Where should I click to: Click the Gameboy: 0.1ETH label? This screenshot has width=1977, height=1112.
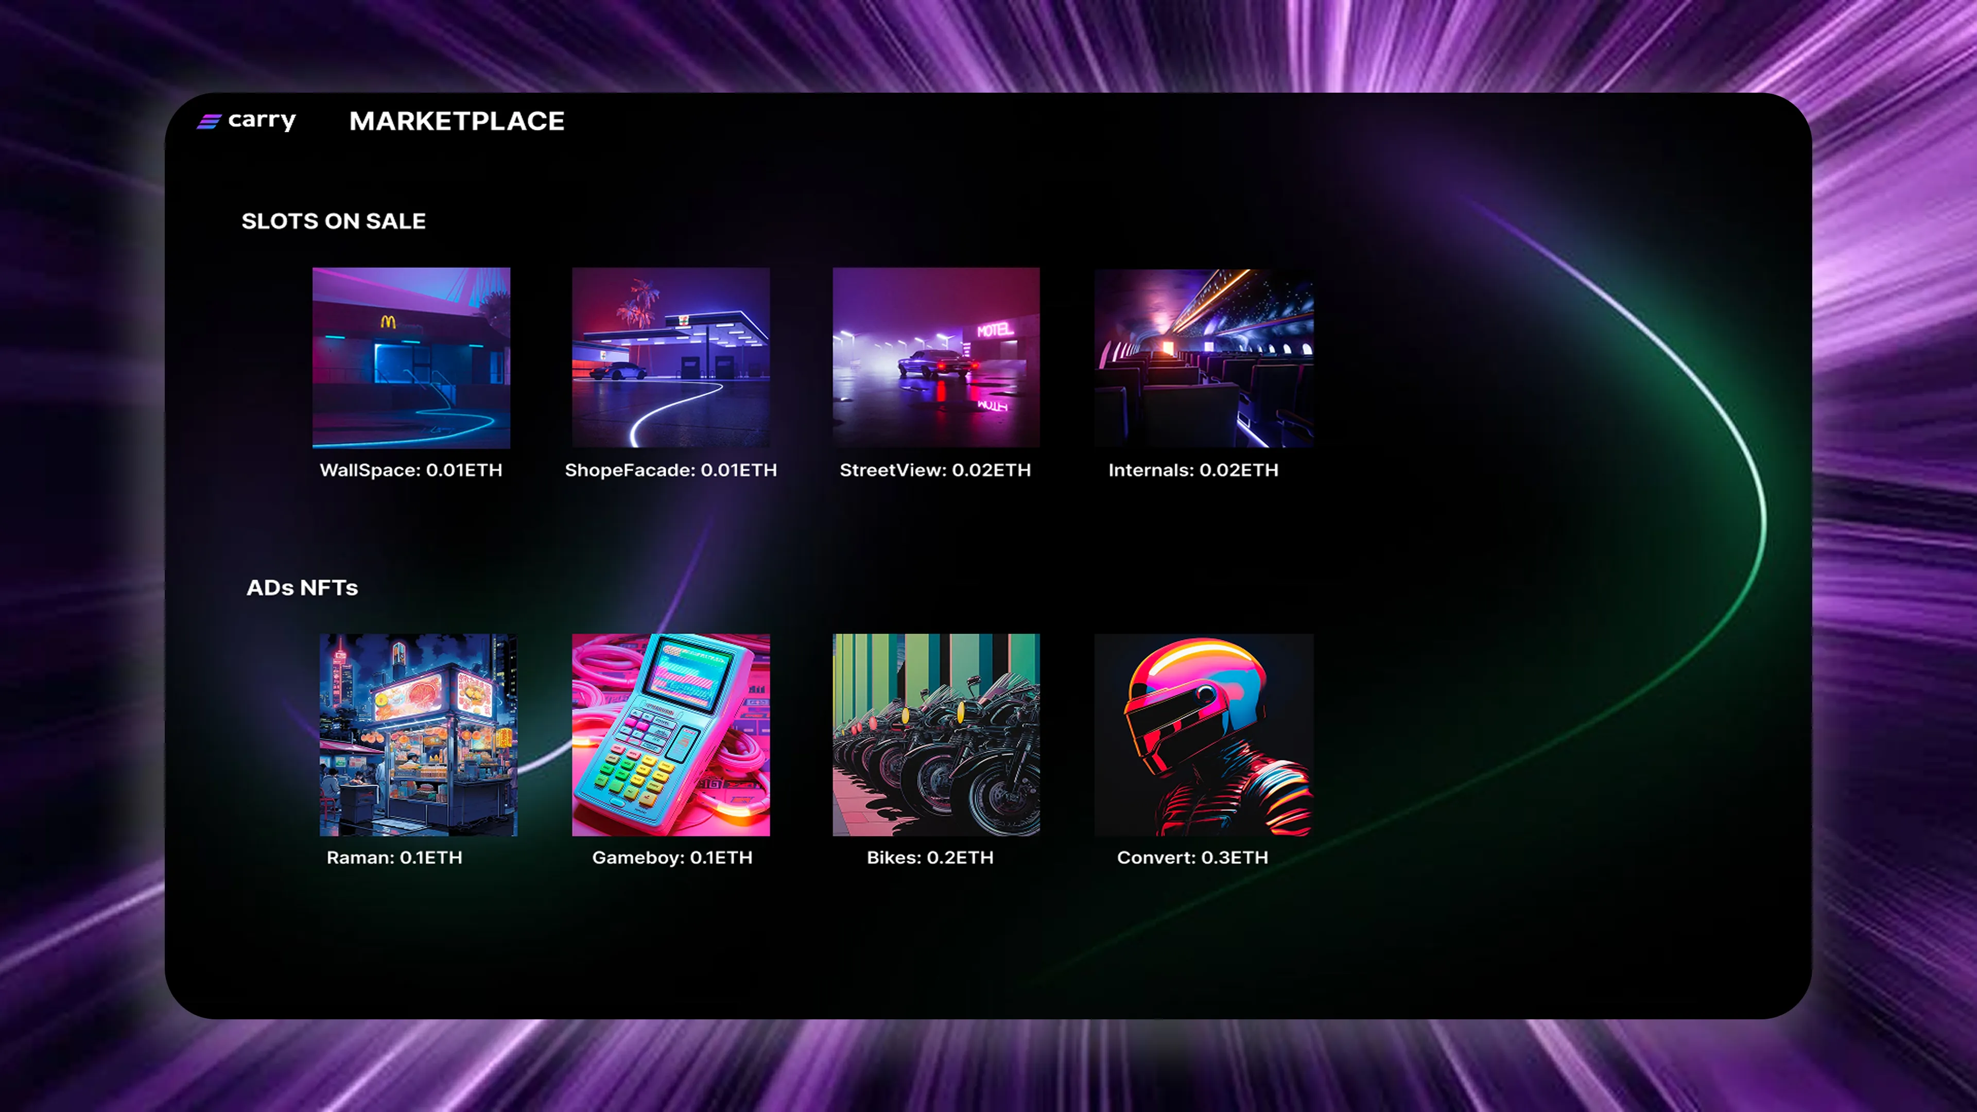point(671,857)
